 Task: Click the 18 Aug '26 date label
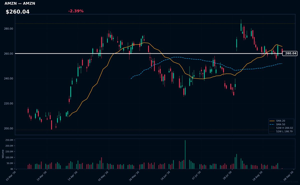coord(257,176)
